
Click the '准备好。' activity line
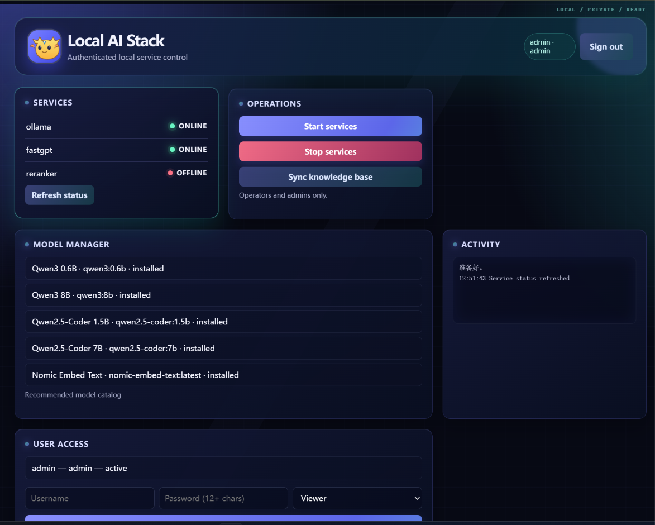471,268
